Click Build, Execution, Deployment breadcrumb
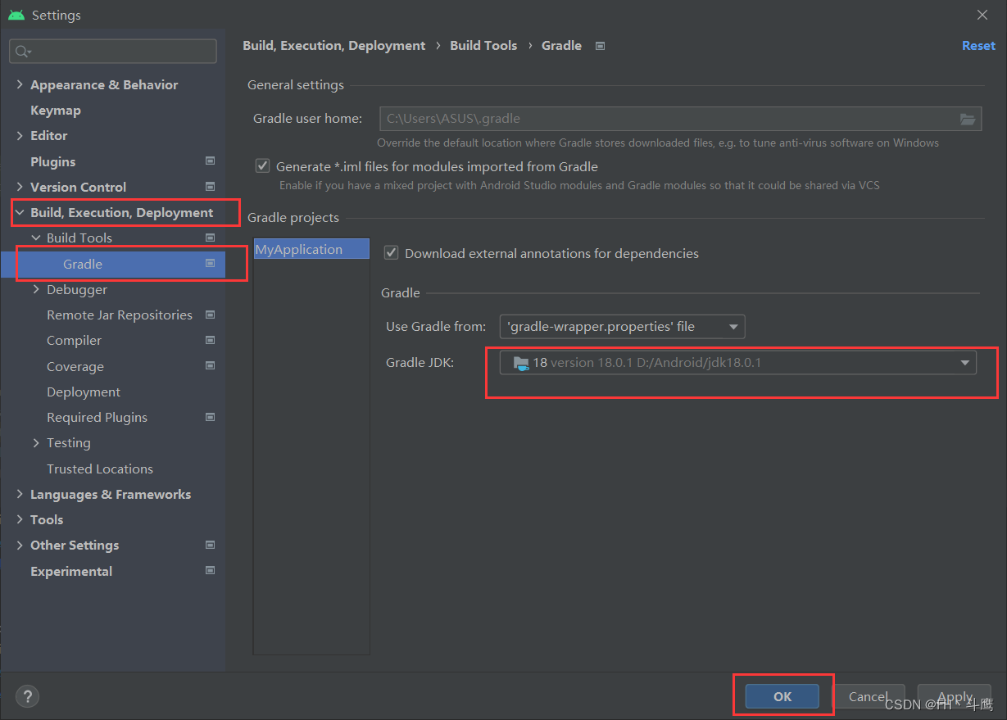 (334, 46)
